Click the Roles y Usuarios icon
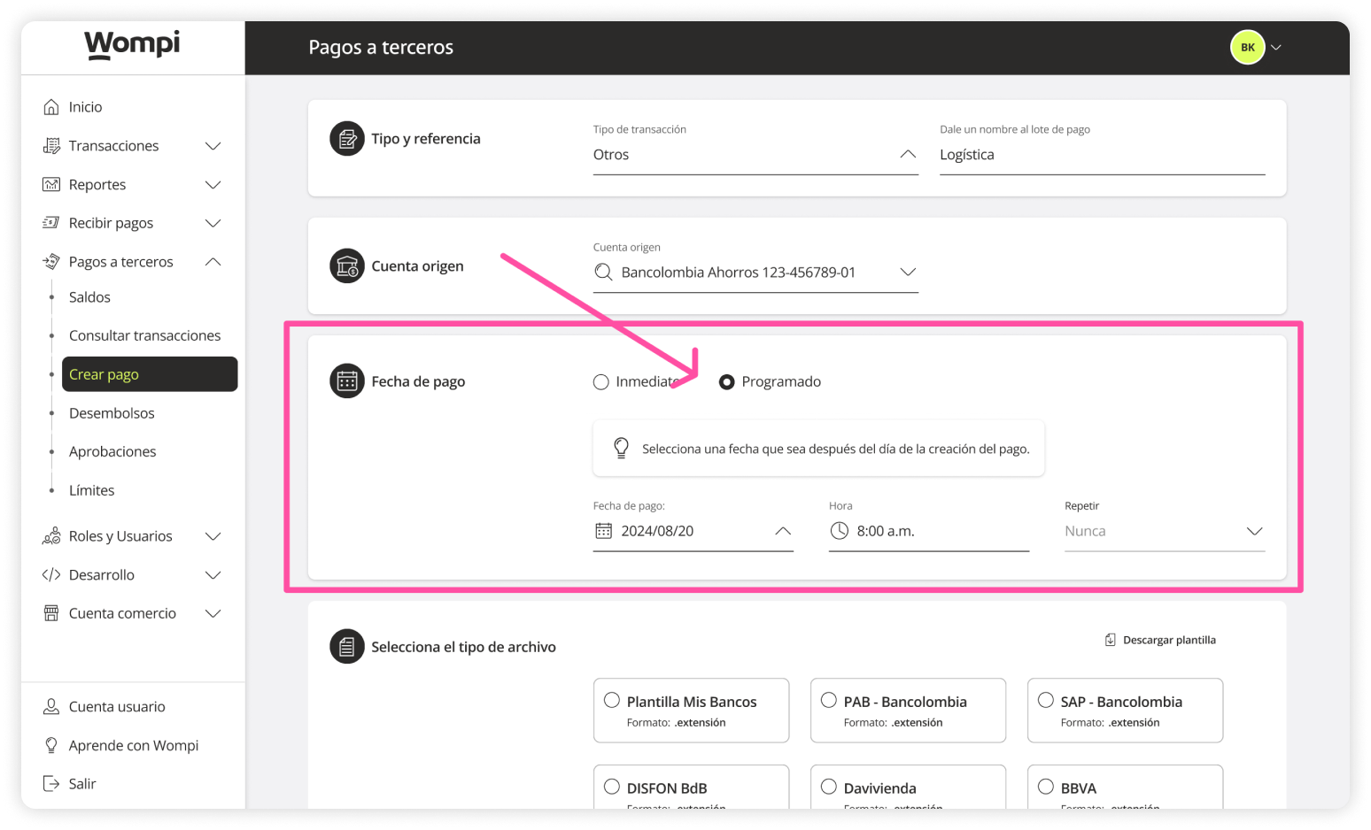The width and height of the screenshot is (1371, 830). (x=51, y=535)
